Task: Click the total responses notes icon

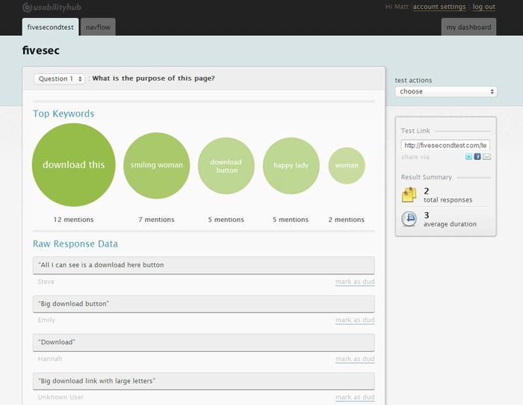Action: 409,195
